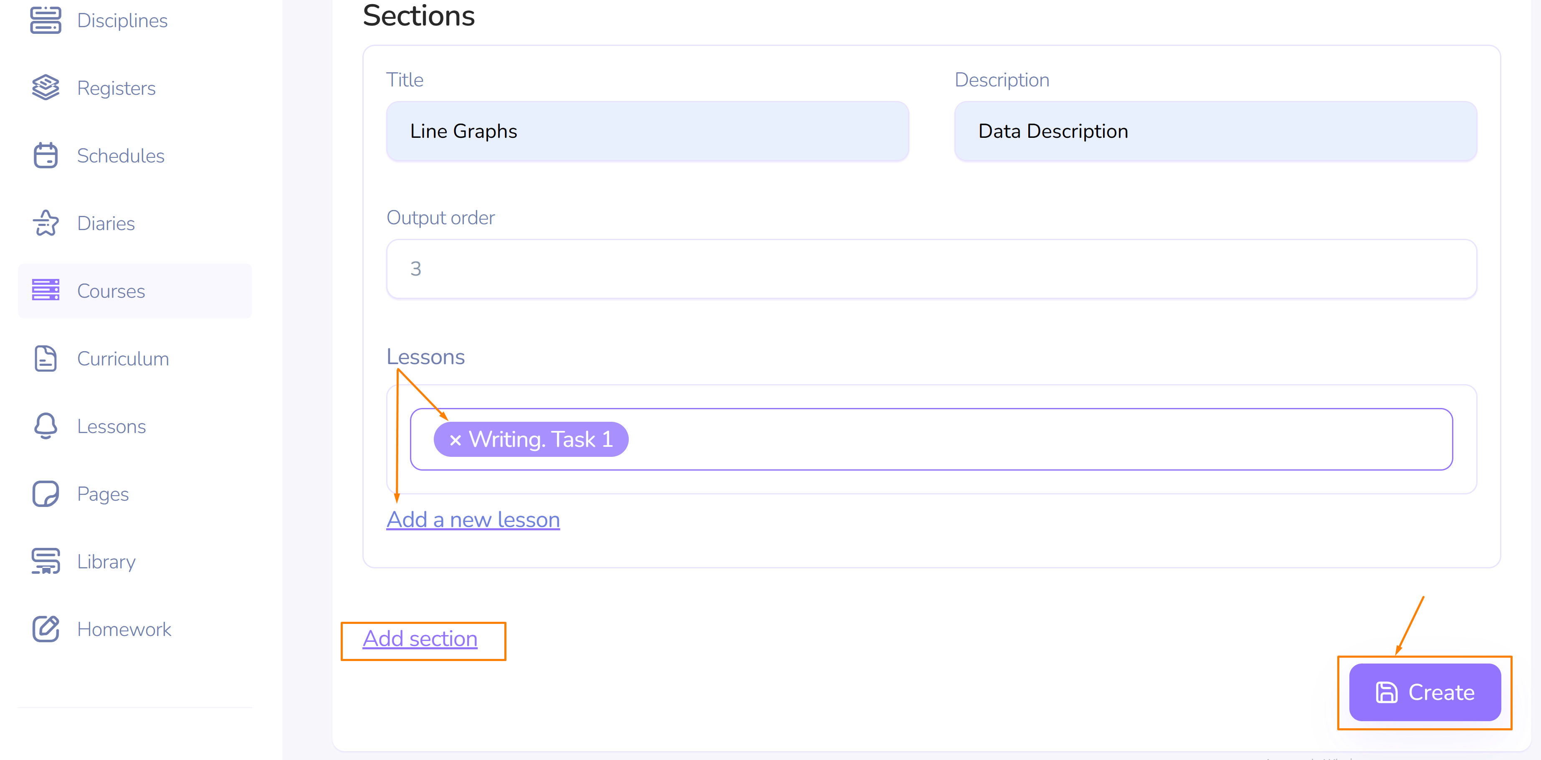
Task: Click the Lessons bell icon
Action: [x=46, y=426]
